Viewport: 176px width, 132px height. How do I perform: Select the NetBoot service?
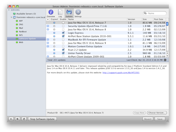pyautogui.click(x=23, y=32)
